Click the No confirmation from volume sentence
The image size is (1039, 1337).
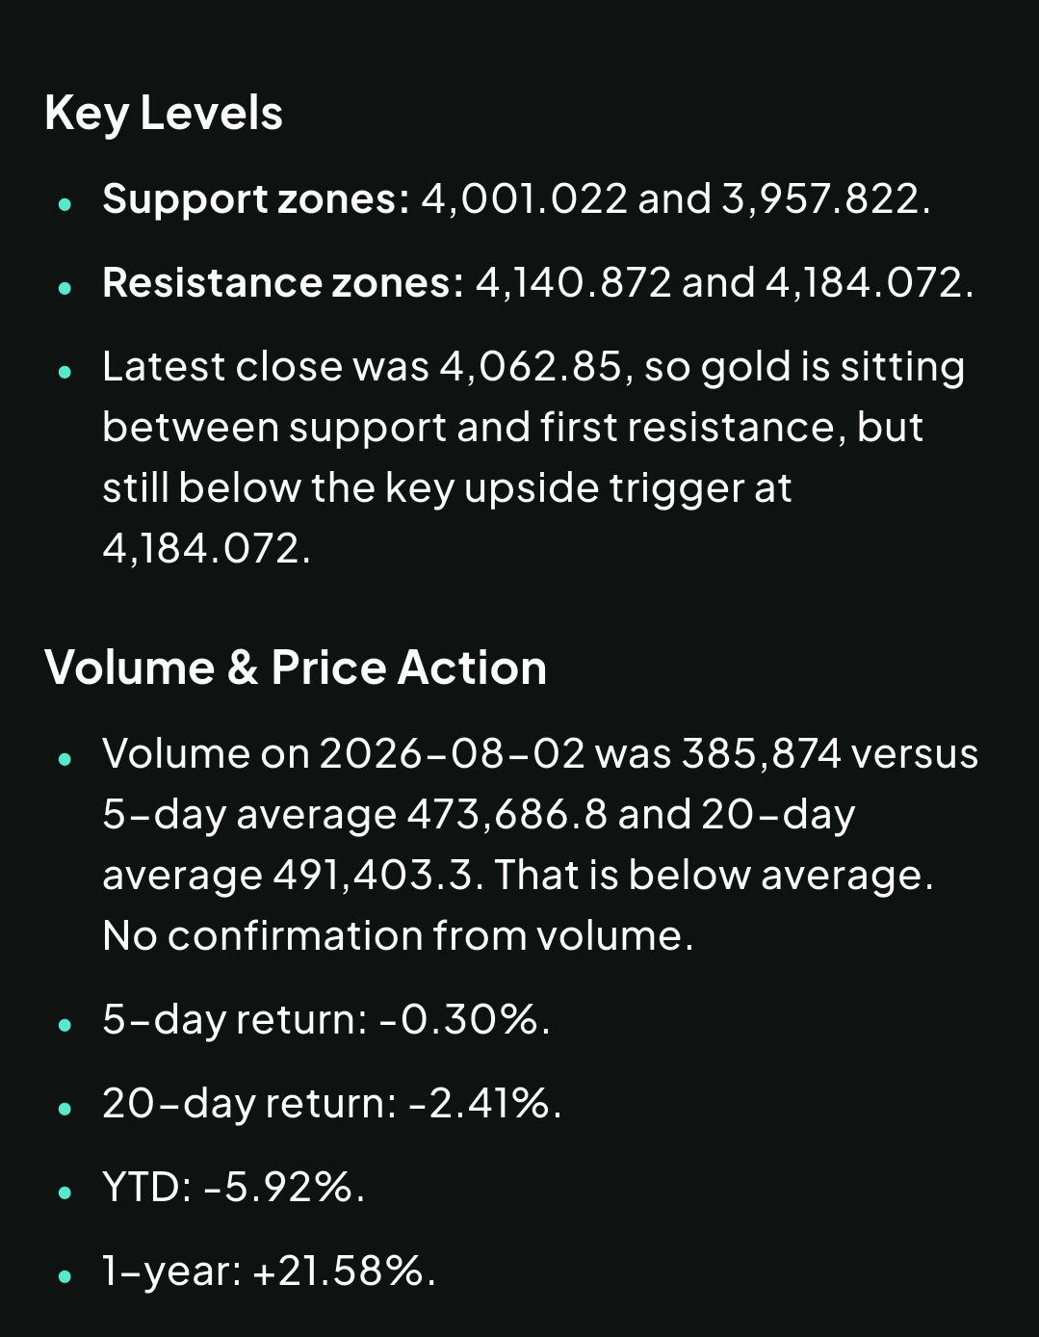[x=398, y=936]
